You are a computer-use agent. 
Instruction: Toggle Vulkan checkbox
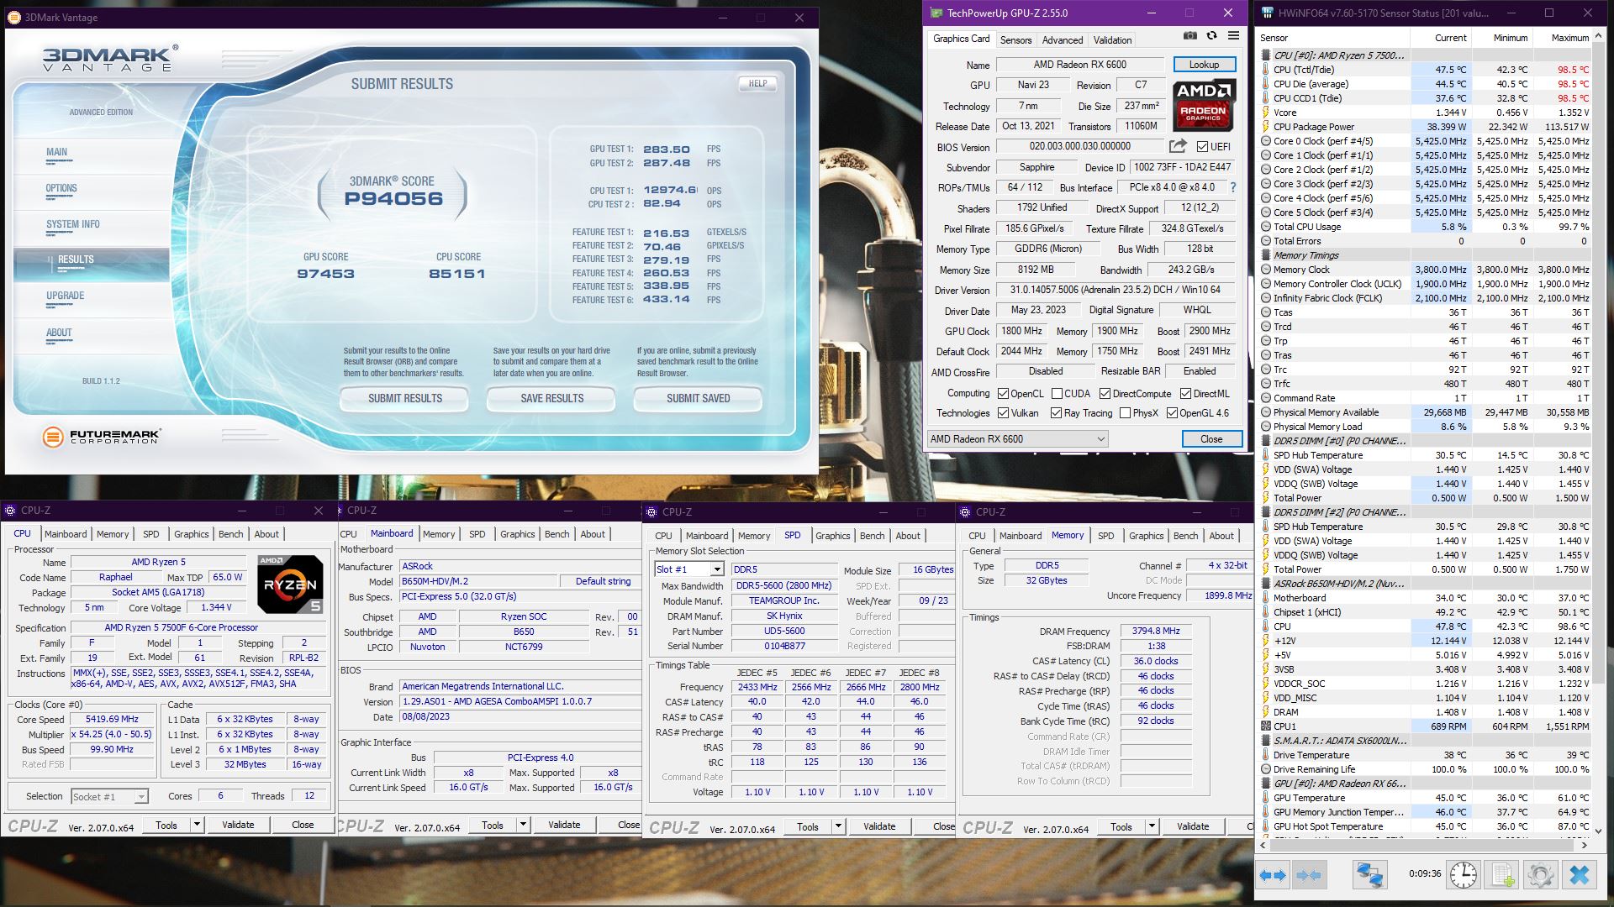pyautogui.click(x=1003, y=413)
